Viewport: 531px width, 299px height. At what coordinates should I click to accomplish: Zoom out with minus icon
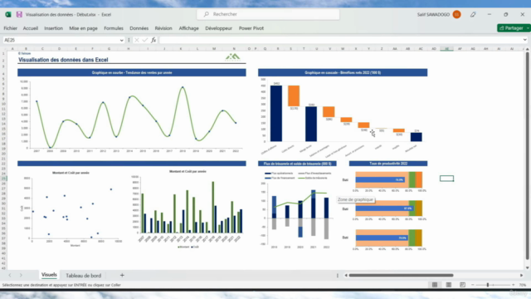473,285
